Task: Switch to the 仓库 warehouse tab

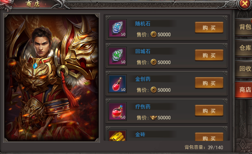Action: 244,48
